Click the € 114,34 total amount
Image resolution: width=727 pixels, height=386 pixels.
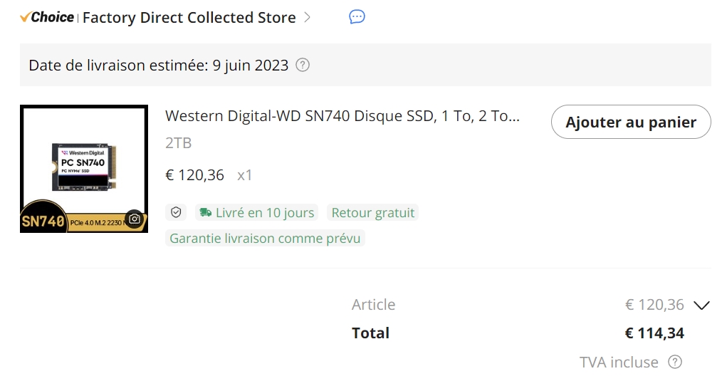coord(654,333)
